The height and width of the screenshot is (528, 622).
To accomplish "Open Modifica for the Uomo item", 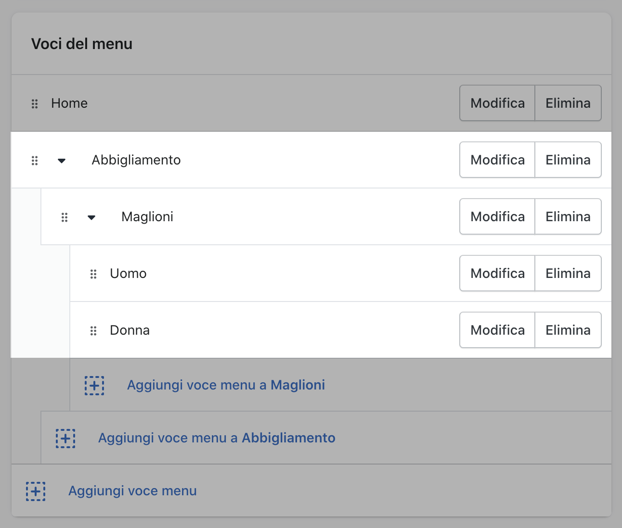I will 497,274.
